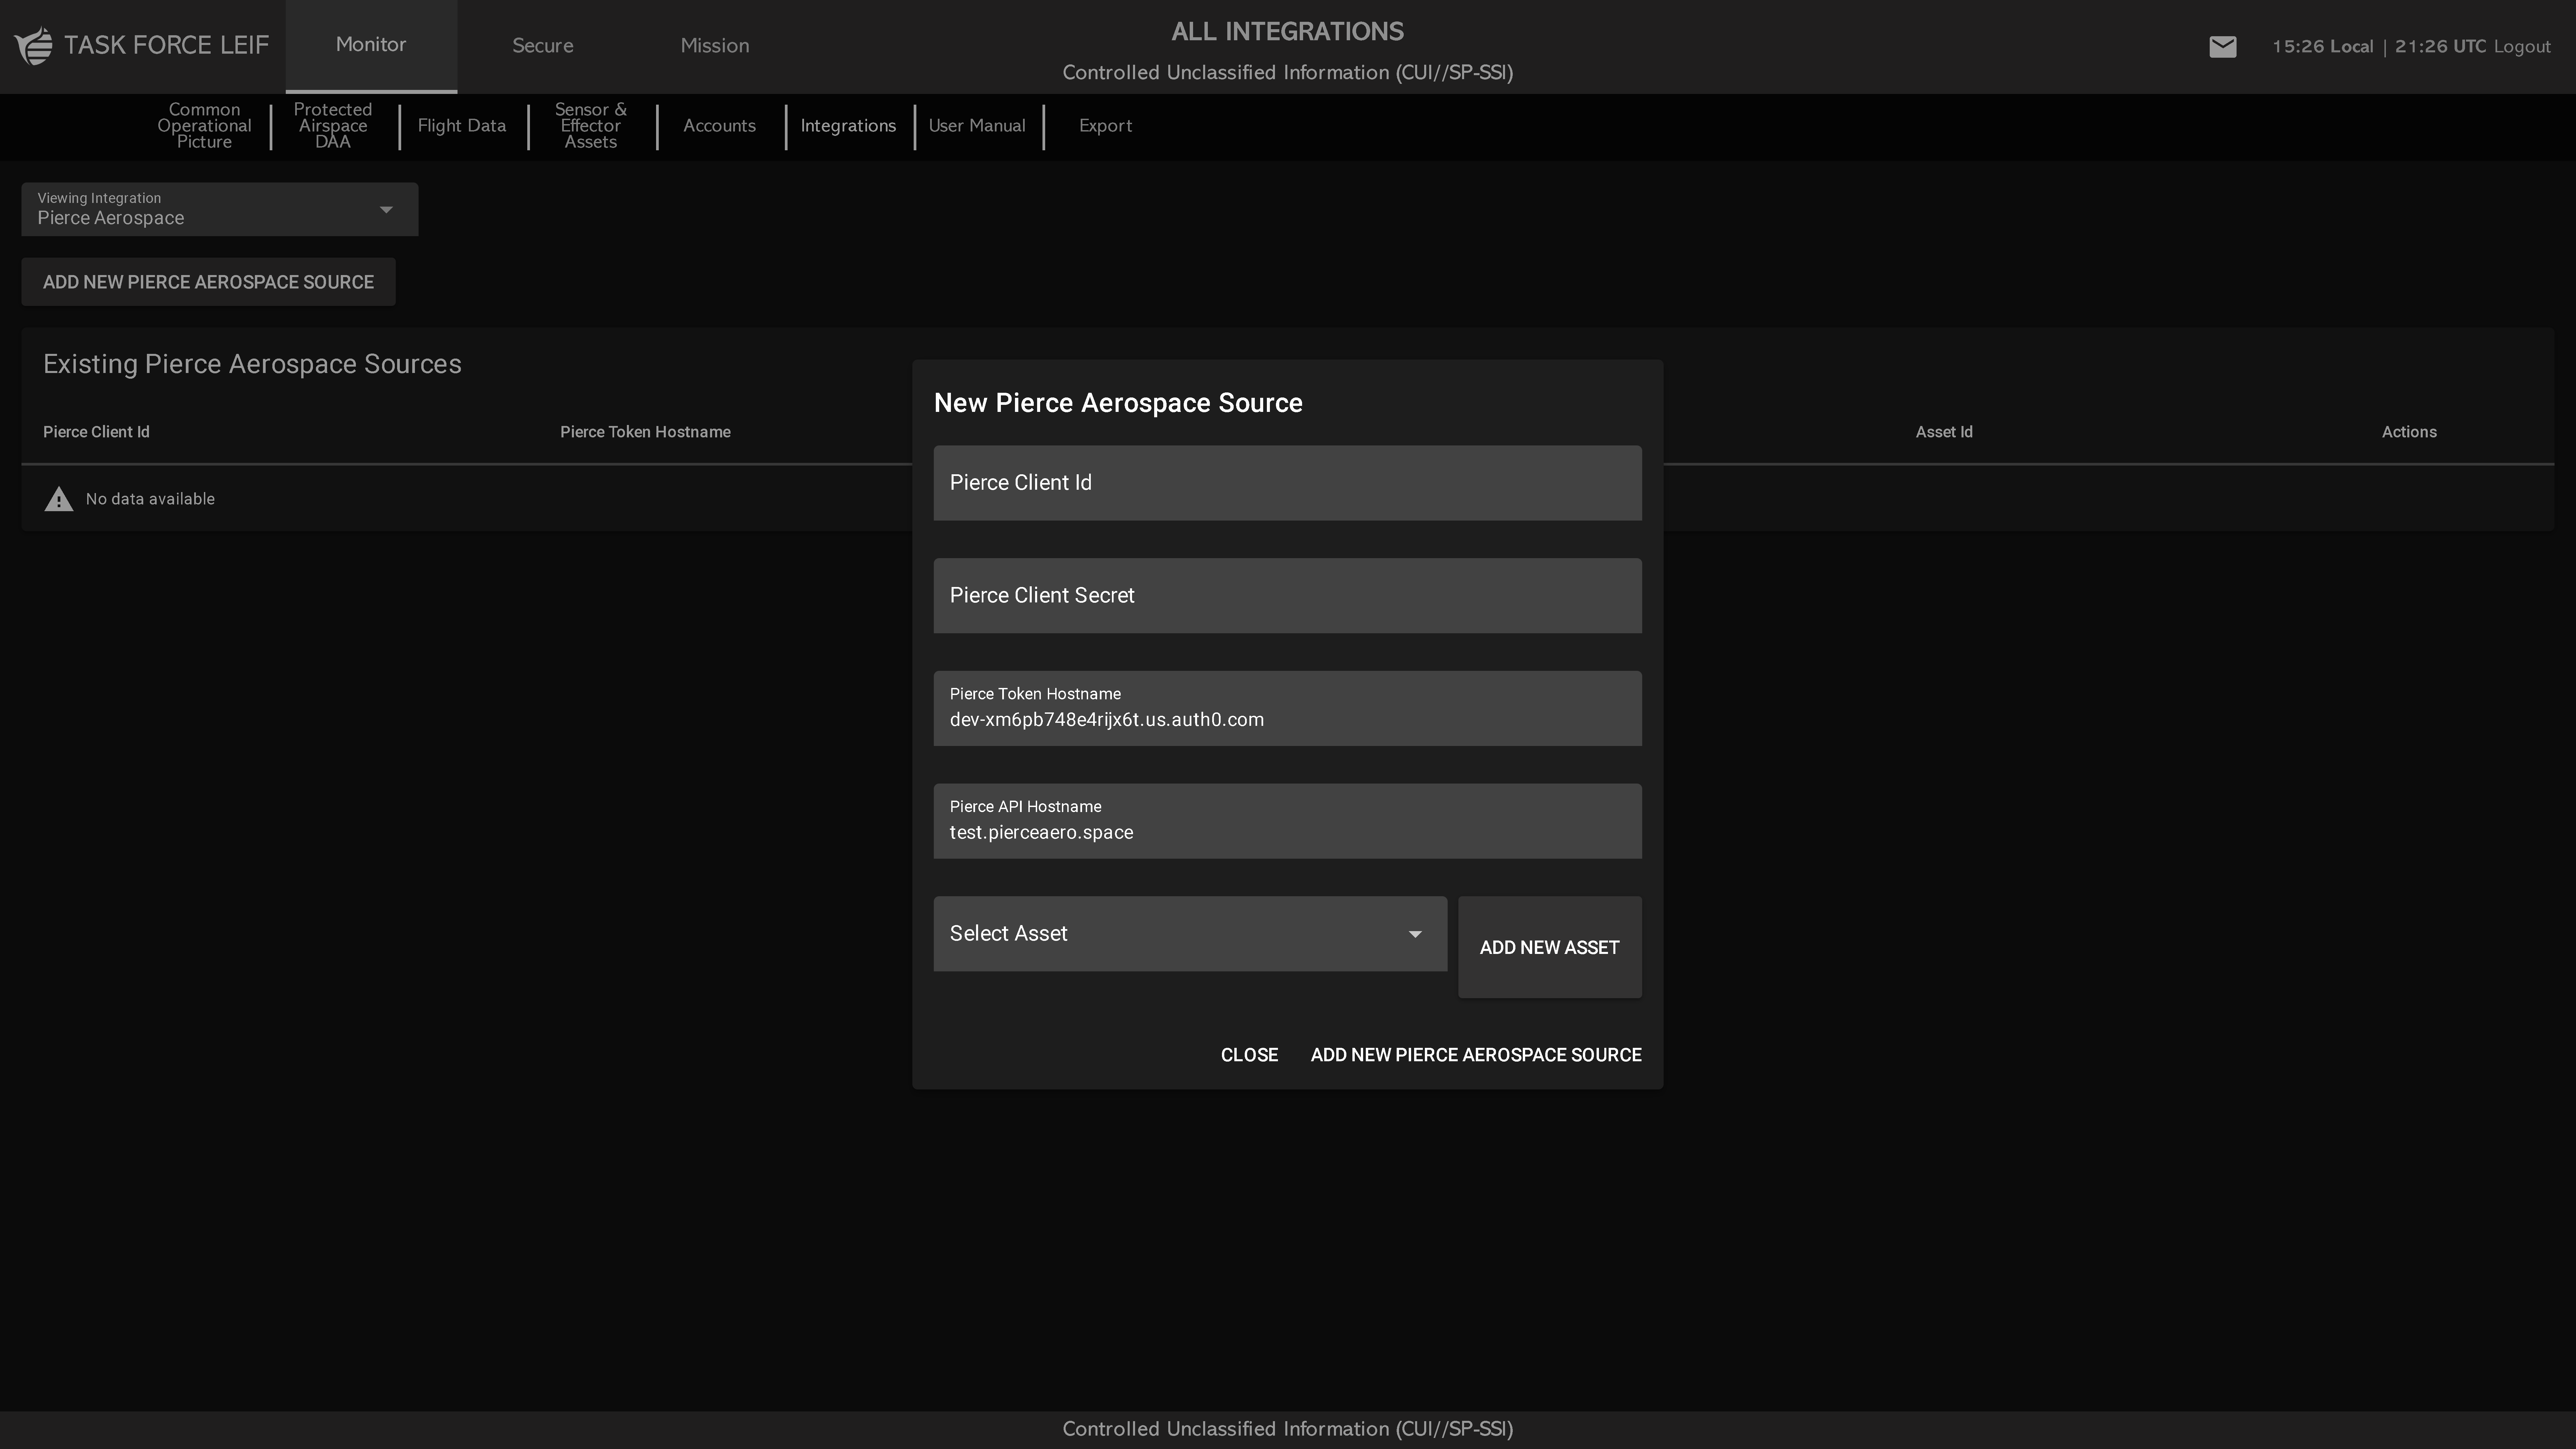Click the No data available warning icon

point(59,499)
